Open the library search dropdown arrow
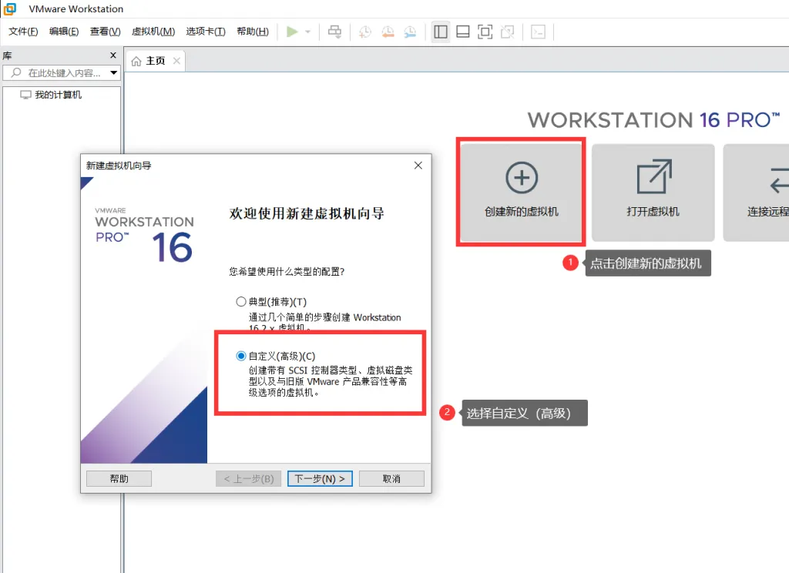Viewport: 789px width, 573px height. tap(114, 73)
